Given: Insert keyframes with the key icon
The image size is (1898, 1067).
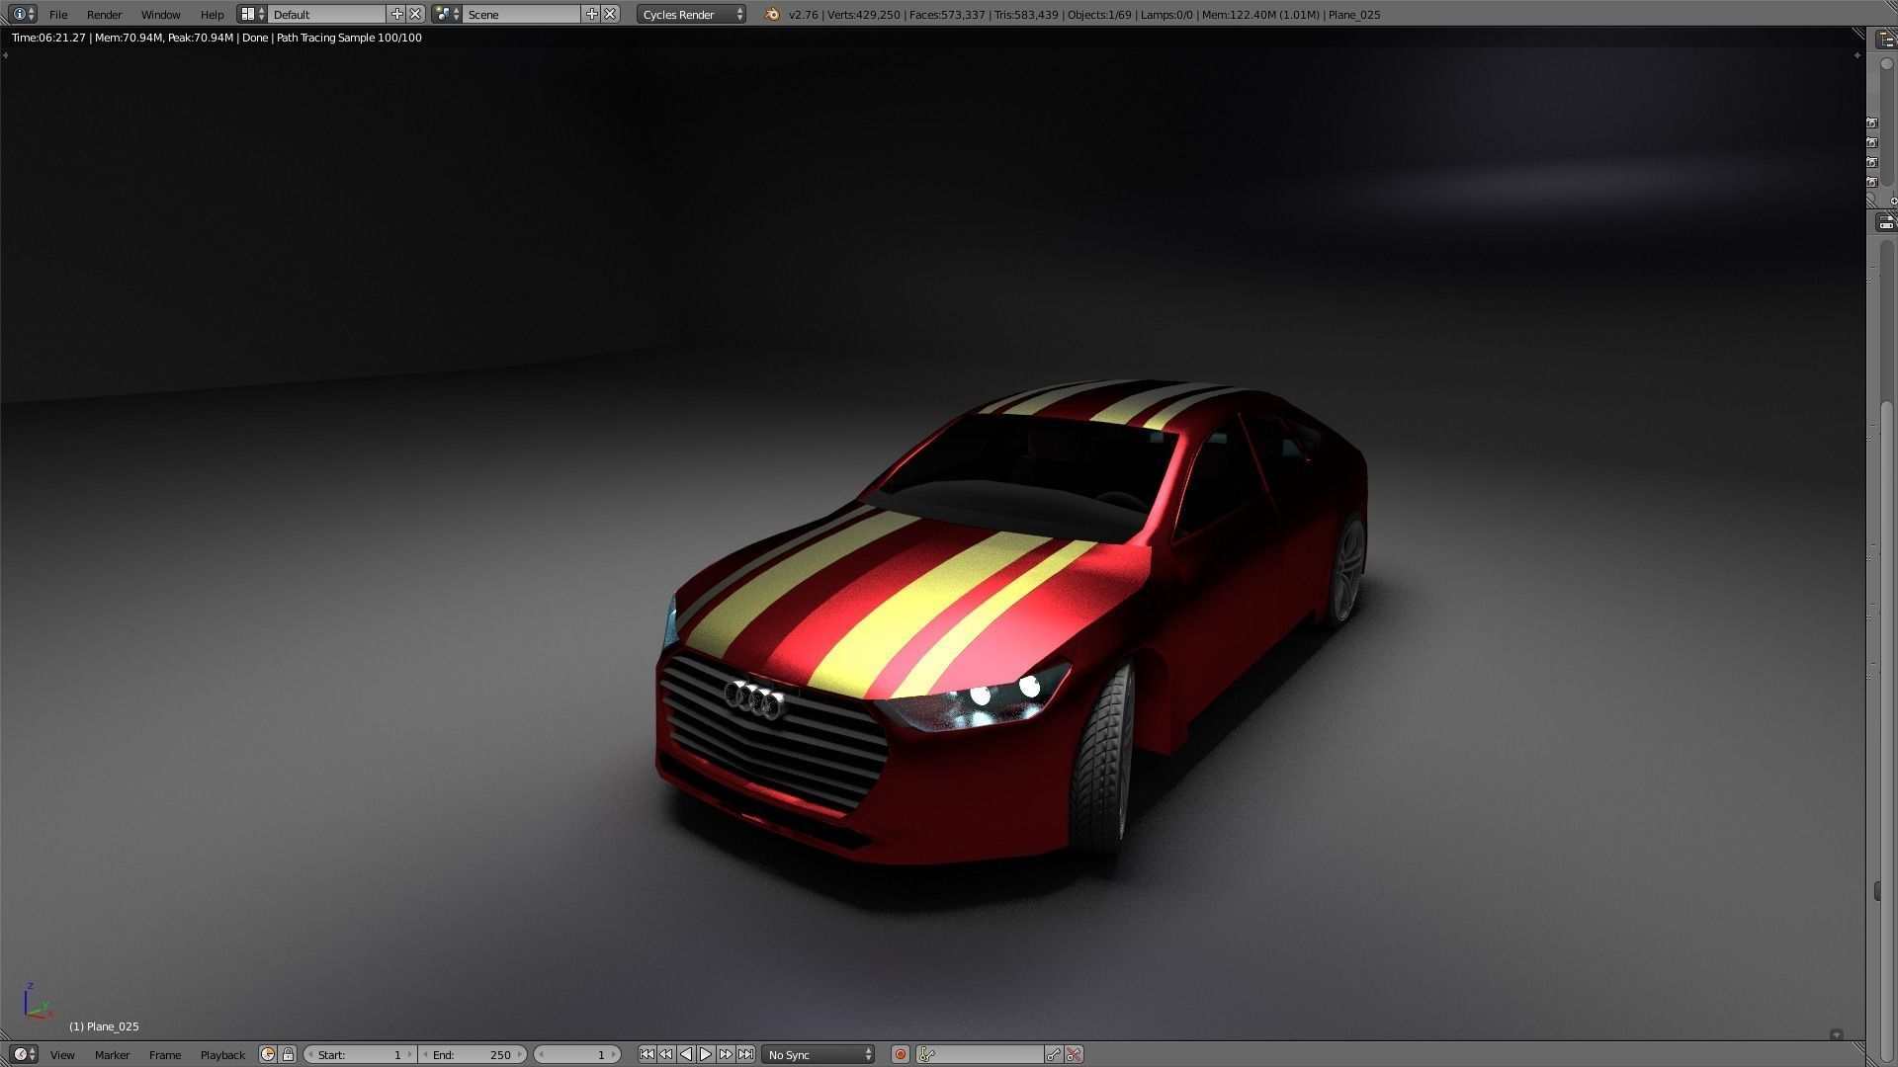Looking at the screenshot, I should [1055, 1054].
